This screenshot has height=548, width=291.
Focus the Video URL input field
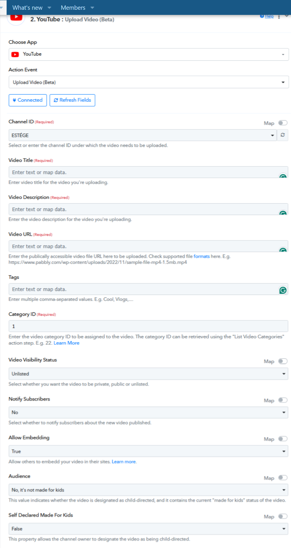point(148,246)
